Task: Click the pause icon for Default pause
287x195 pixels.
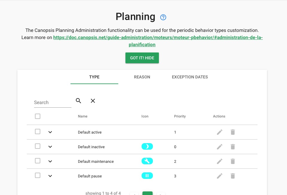Action: click(x=147, y=176)
